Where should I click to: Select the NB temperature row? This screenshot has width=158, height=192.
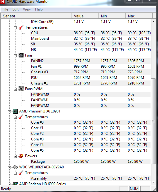90,50
